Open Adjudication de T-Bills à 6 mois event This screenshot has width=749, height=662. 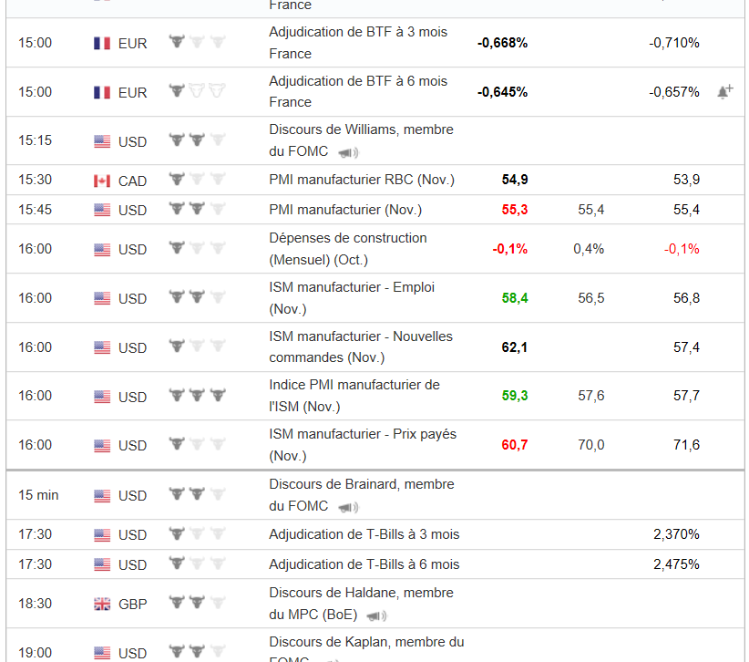[364, 564]
